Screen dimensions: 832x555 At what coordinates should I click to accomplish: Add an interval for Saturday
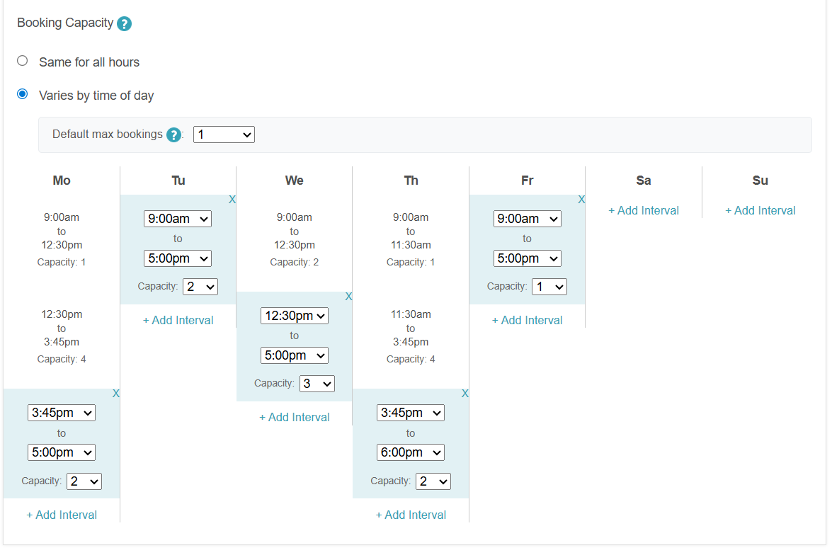[x=644, y=211]
